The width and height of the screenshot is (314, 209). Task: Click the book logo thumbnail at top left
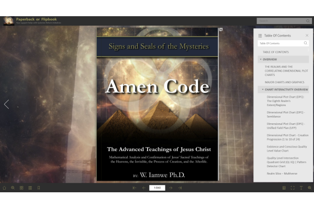point(8,21)
